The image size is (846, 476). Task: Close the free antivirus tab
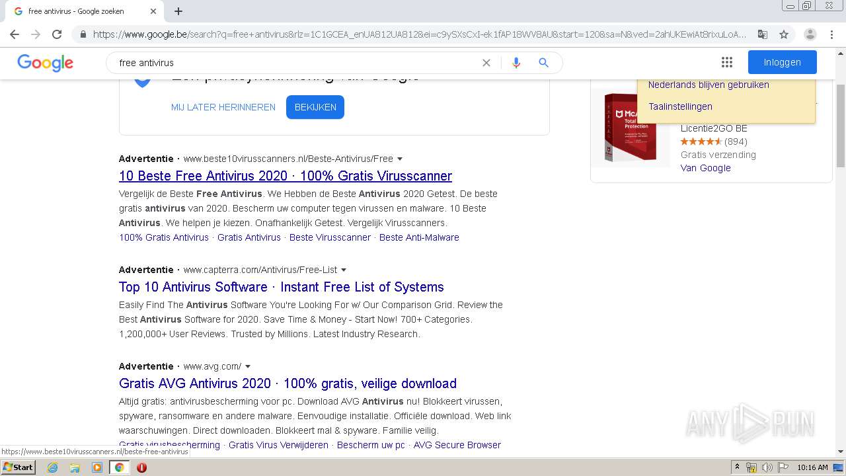(x=153, y=11)
